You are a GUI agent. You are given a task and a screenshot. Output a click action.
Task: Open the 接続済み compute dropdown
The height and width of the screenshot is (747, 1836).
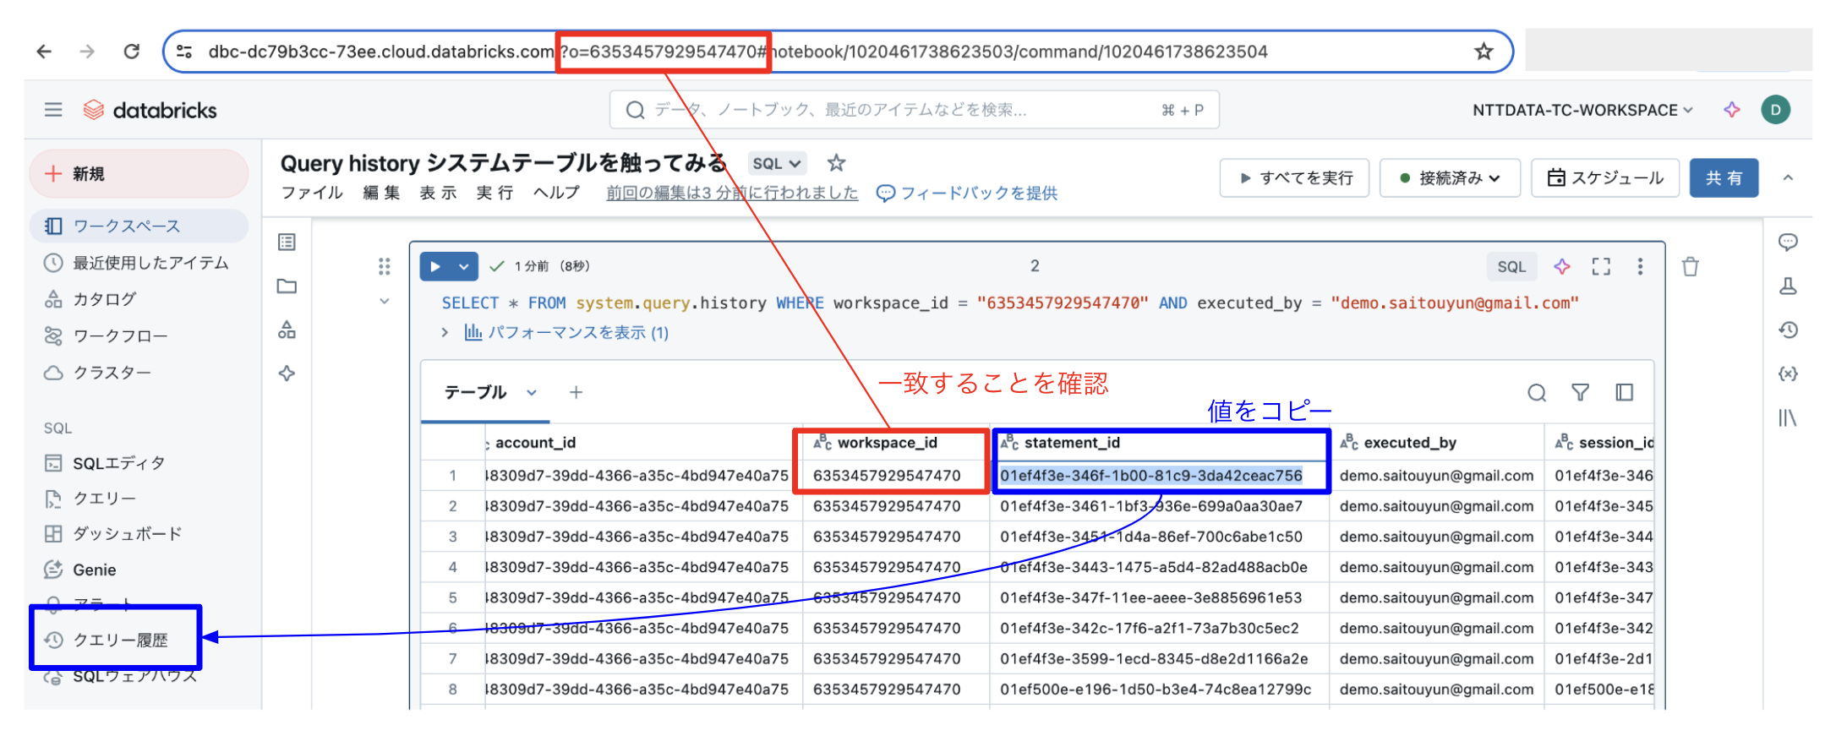[x=1450, y=177]
